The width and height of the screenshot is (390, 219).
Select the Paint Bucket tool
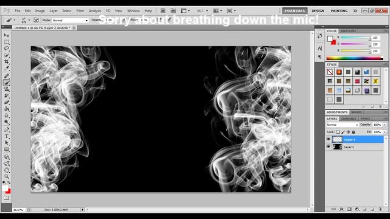click(7, 109)
